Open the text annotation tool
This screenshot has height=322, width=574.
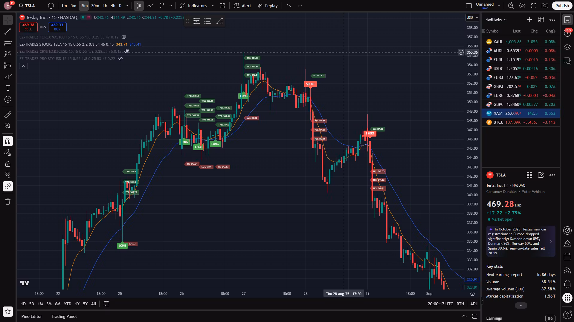click(8, 88)
